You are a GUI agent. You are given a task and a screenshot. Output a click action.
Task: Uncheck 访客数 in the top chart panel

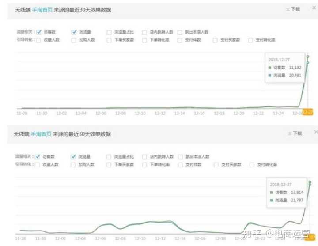tap(38, 32)
